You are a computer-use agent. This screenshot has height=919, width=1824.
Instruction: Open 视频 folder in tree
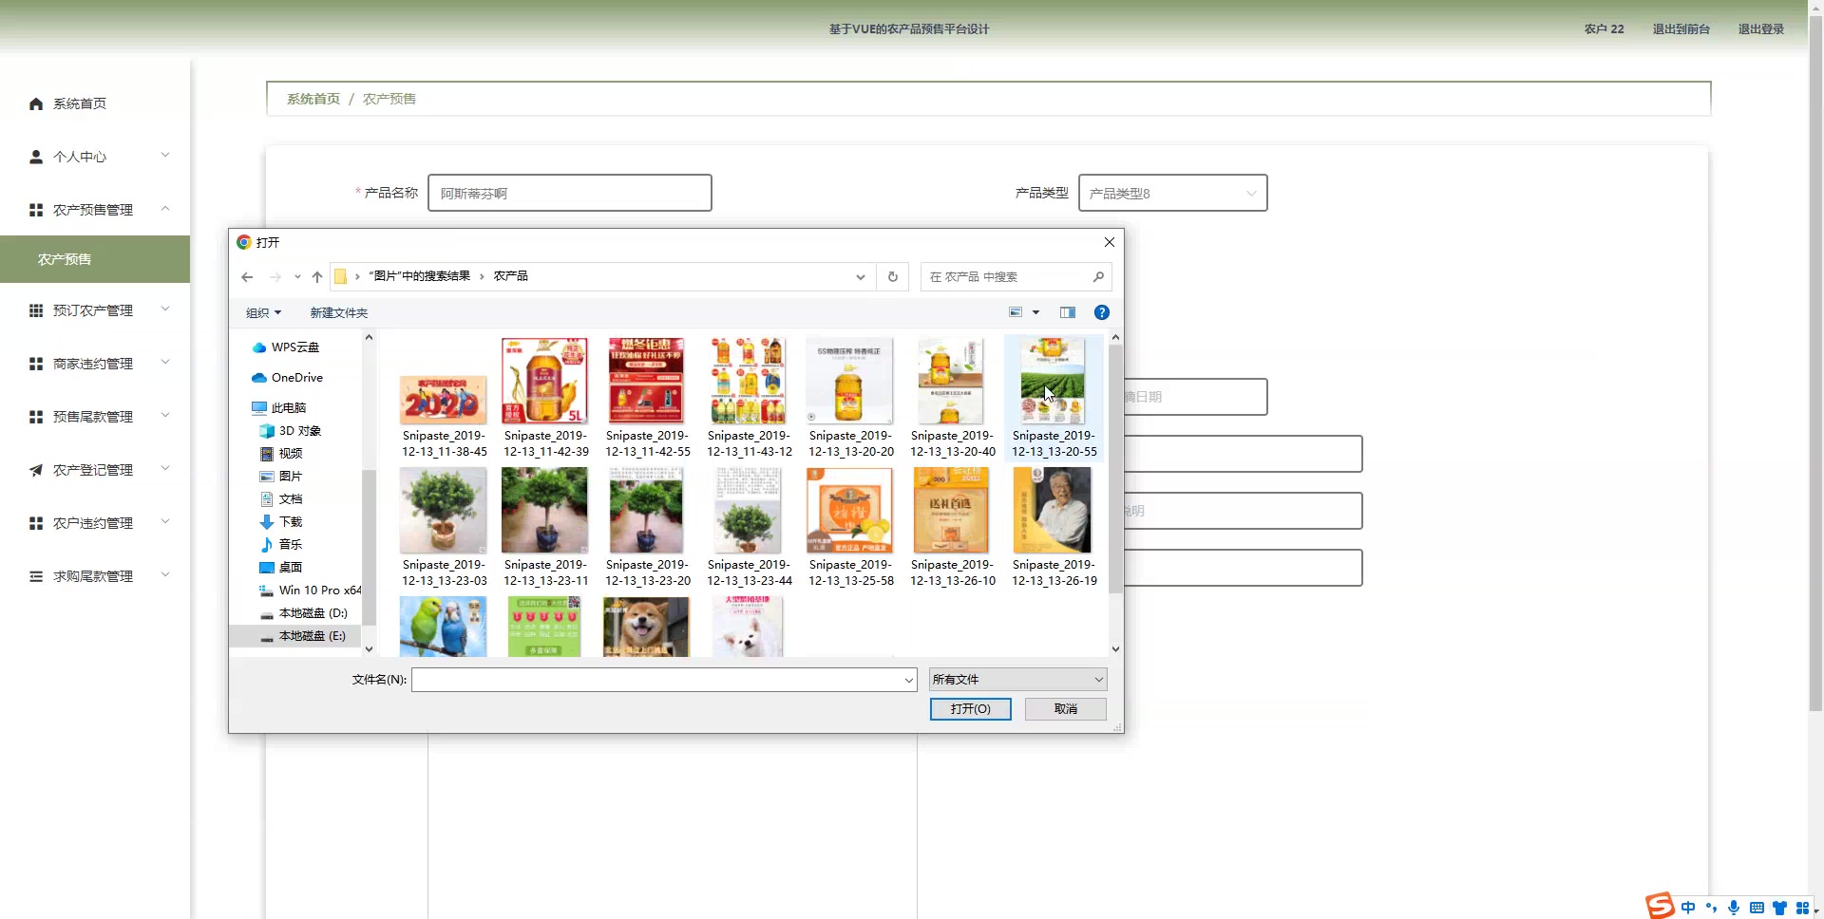[x=281, y=454]
